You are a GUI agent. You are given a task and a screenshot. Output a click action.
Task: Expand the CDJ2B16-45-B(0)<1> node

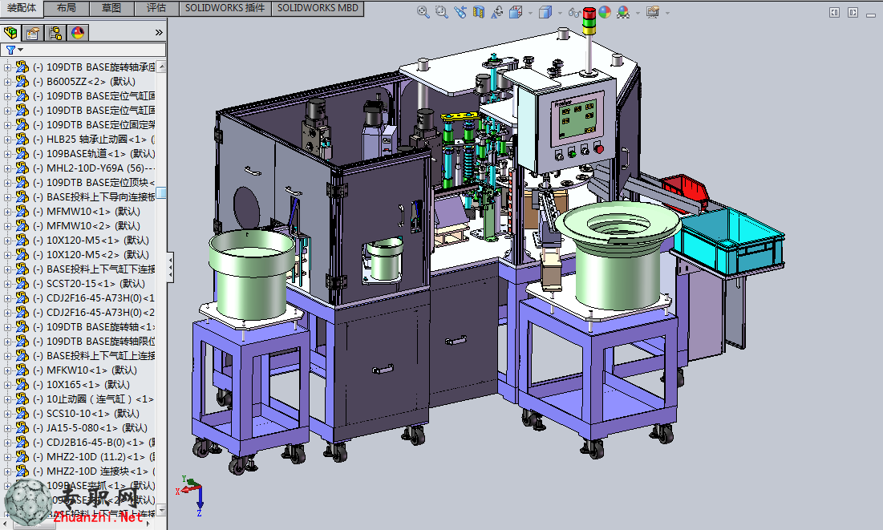pyautogui.click(x=7, y=443)
